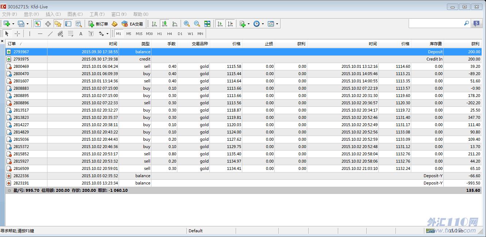Expand the arrow beside Indicators icon
The height and width of the screenshot is (237, 486).
click(x=249, y=24)
